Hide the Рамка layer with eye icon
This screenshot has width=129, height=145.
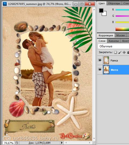coord(100,60)
